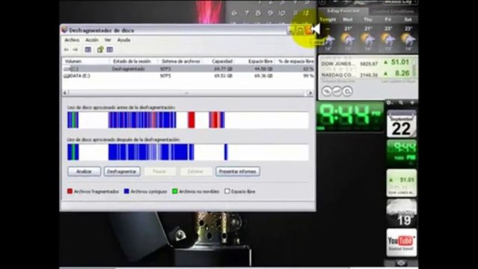Open the Ayuda menu
Image resolution: width=478 pixels, height=269 pixels.
click(x=123, y=40)
